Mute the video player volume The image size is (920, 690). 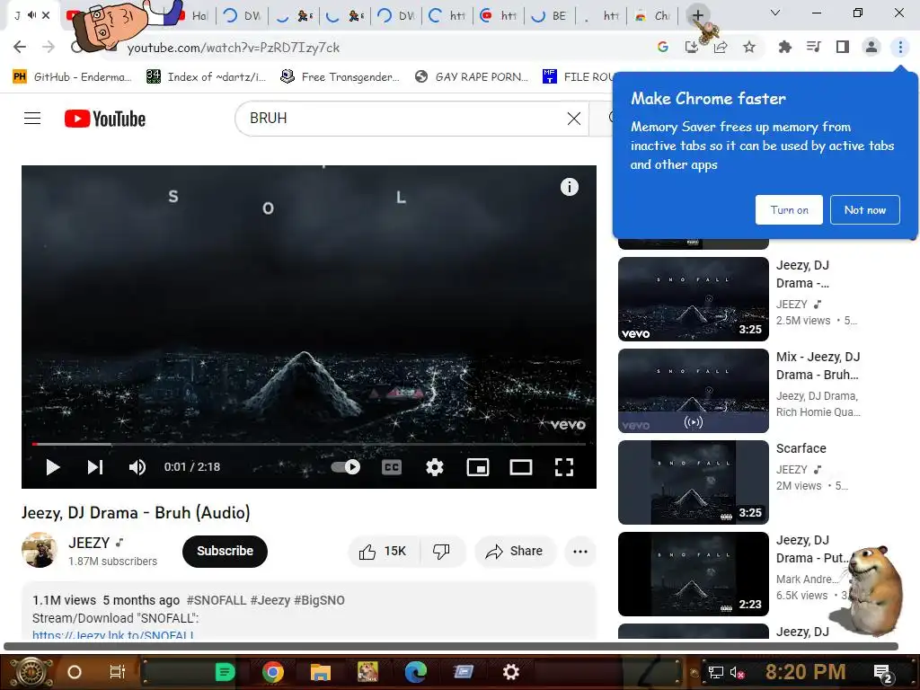tap(137, 467)
